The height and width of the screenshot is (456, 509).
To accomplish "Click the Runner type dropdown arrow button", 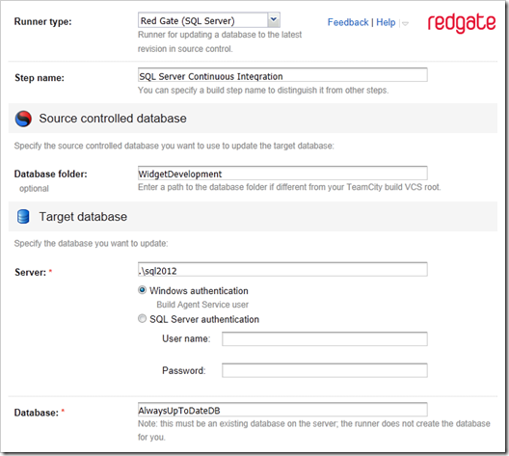I will click(x=274, y=20).
